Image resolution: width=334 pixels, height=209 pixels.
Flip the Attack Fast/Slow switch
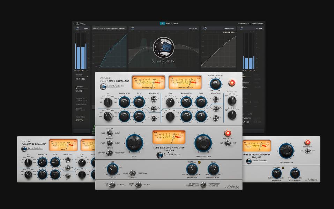coord(110,133)
